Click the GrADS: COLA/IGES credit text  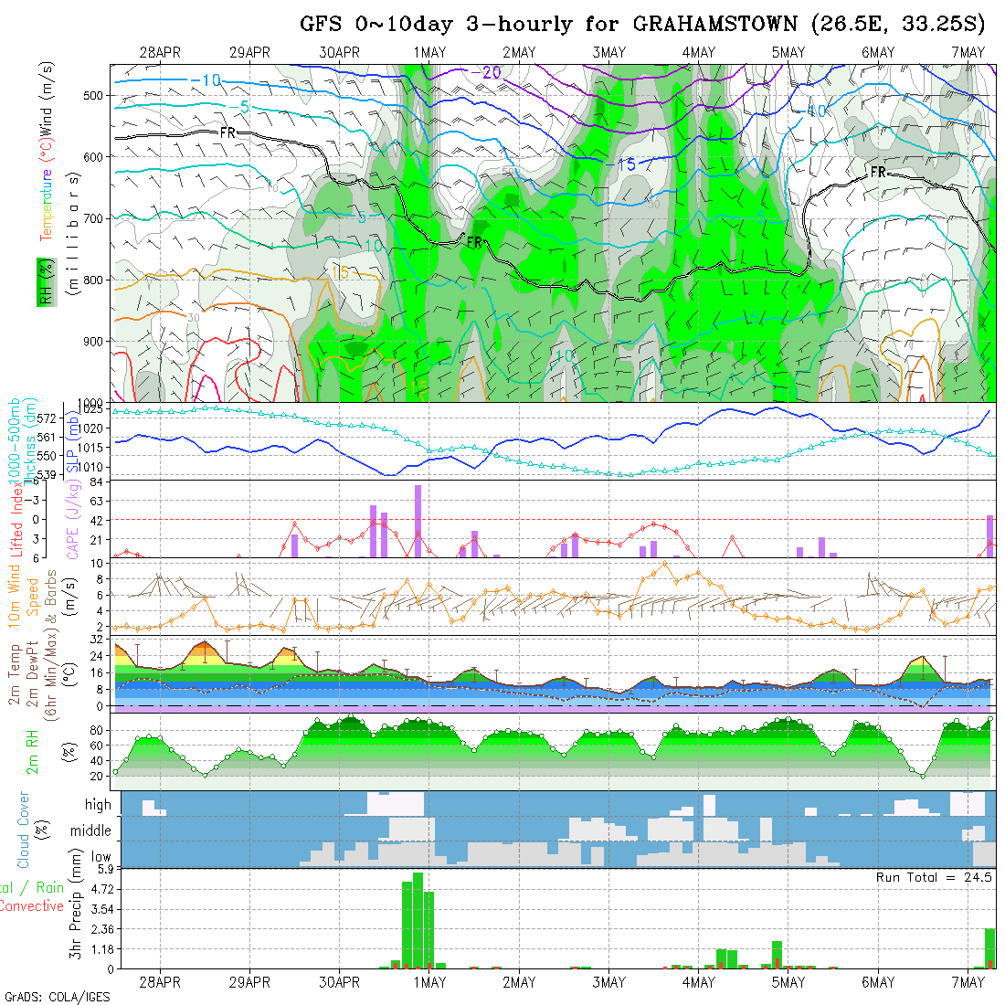pos(57,998)
